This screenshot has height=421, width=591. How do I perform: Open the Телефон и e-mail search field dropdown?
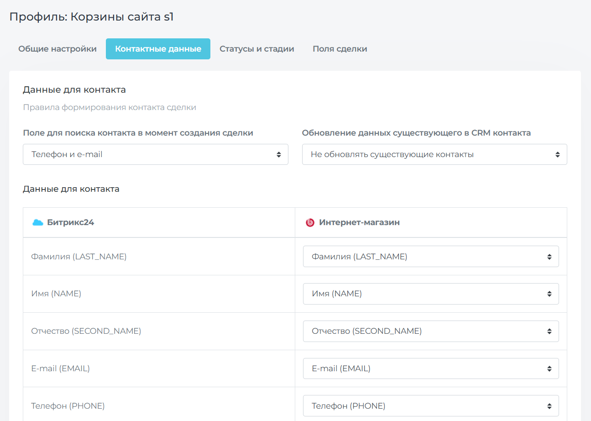point(155,154)
